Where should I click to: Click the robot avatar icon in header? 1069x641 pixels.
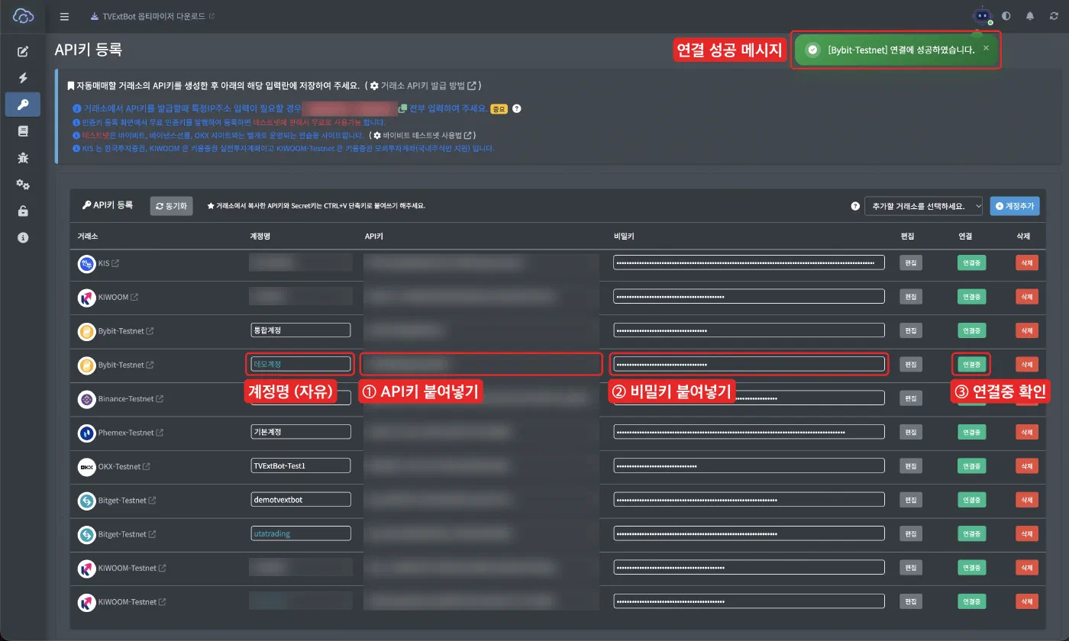click(981, 15)
